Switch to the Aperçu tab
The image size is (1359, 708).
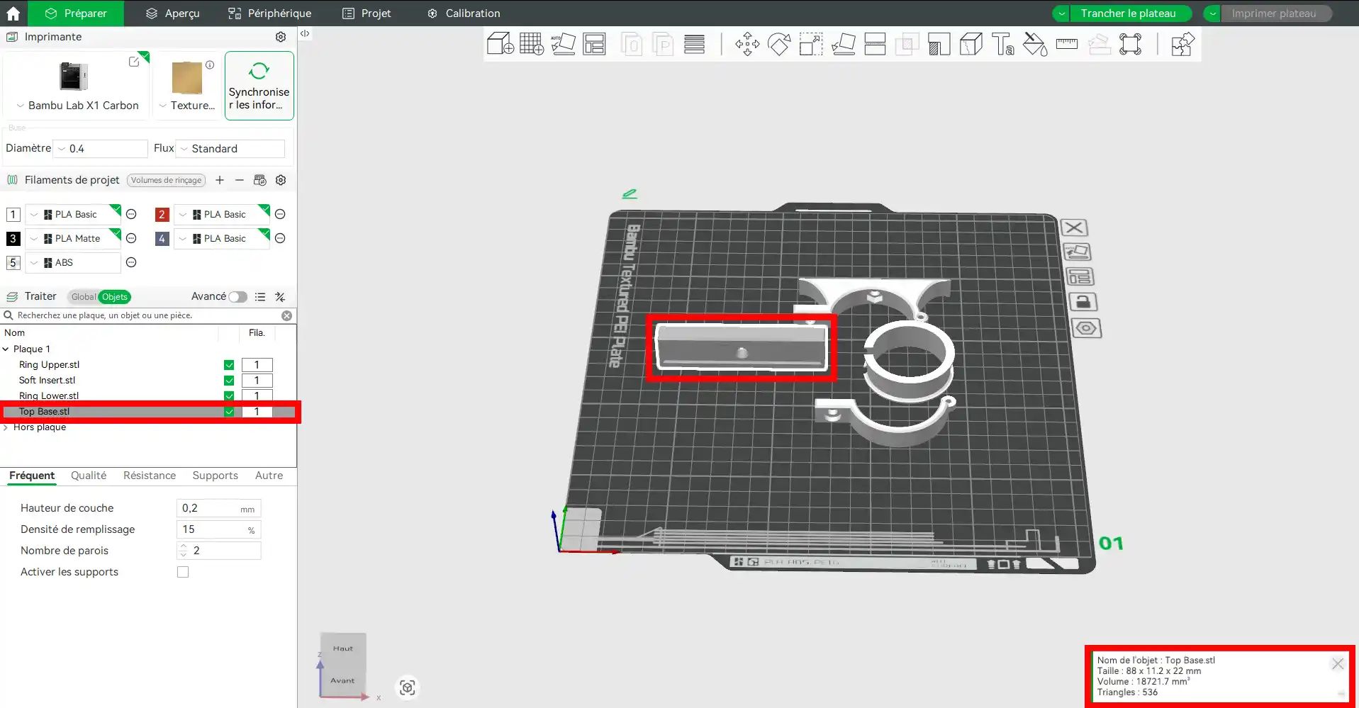point(173,13)
